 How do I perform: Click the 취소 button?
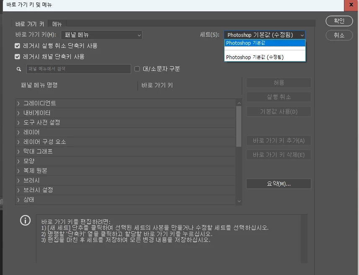[339, 35]
